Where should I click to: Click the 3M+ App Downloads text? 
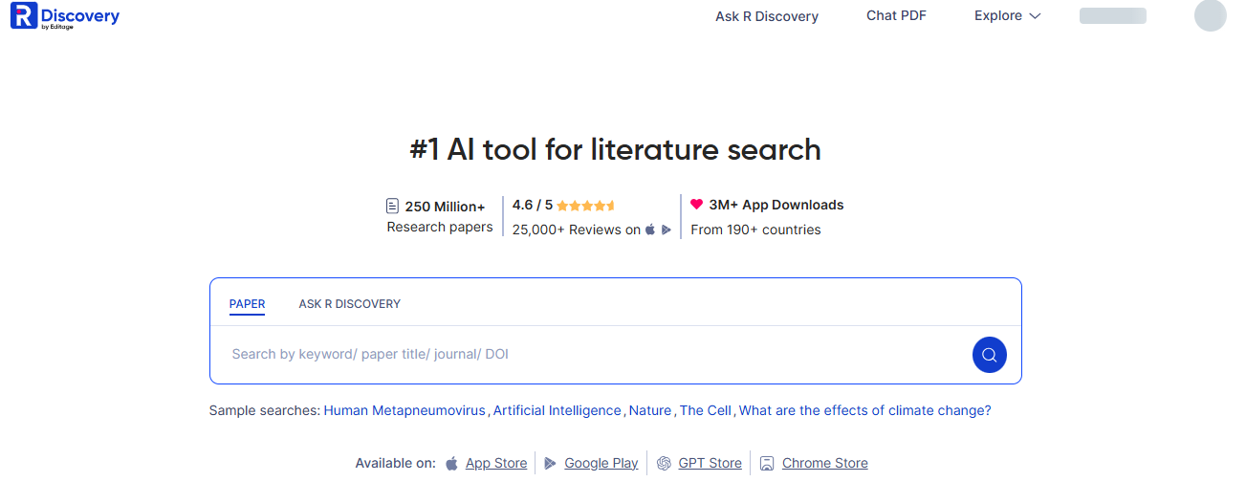pos(776,205)
